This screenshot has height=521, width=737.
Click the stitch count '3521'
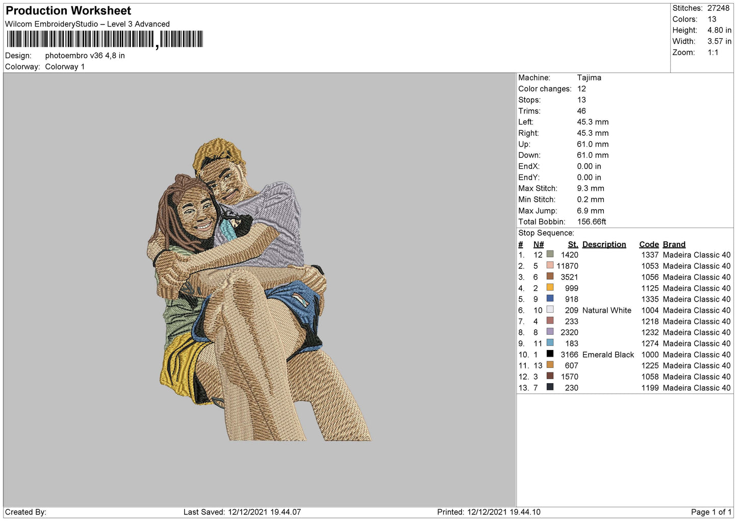point(569,277)
